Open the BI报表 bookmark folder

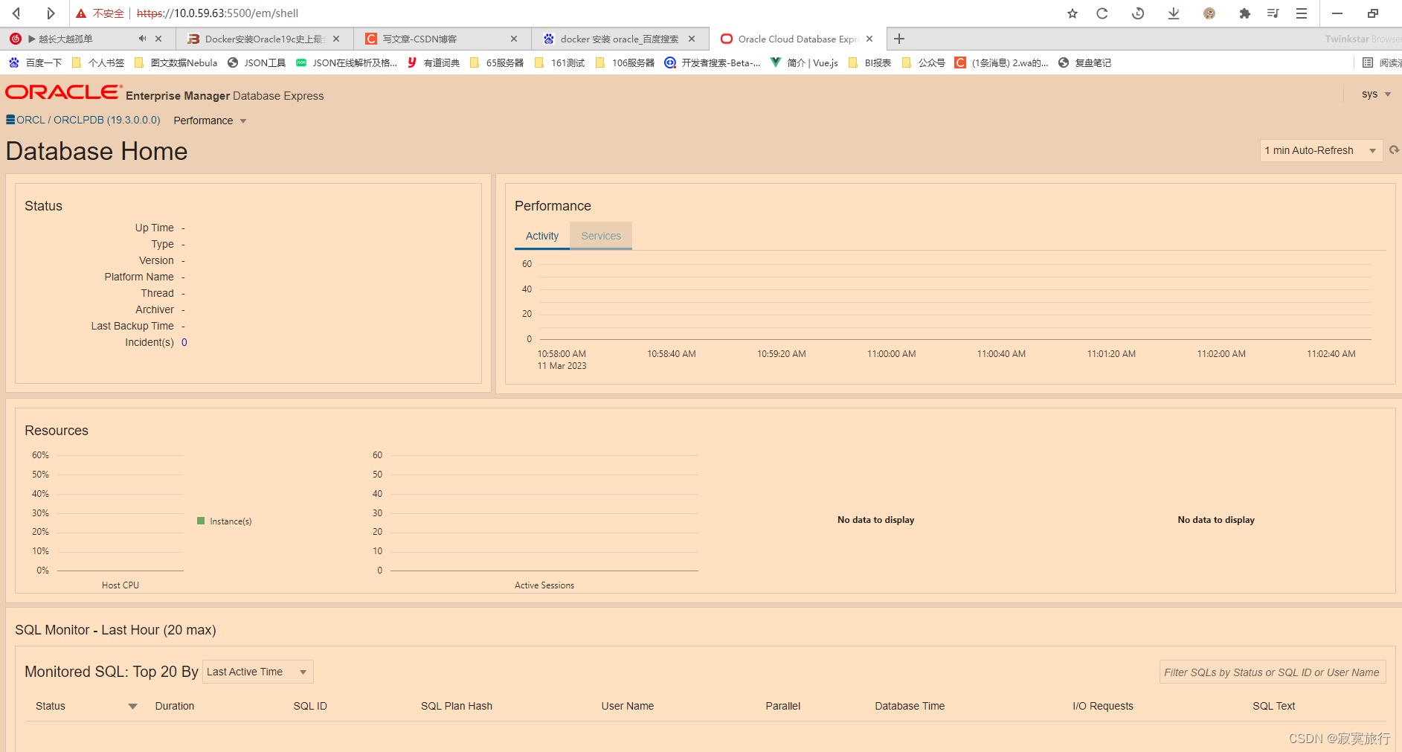pos(869,62)
